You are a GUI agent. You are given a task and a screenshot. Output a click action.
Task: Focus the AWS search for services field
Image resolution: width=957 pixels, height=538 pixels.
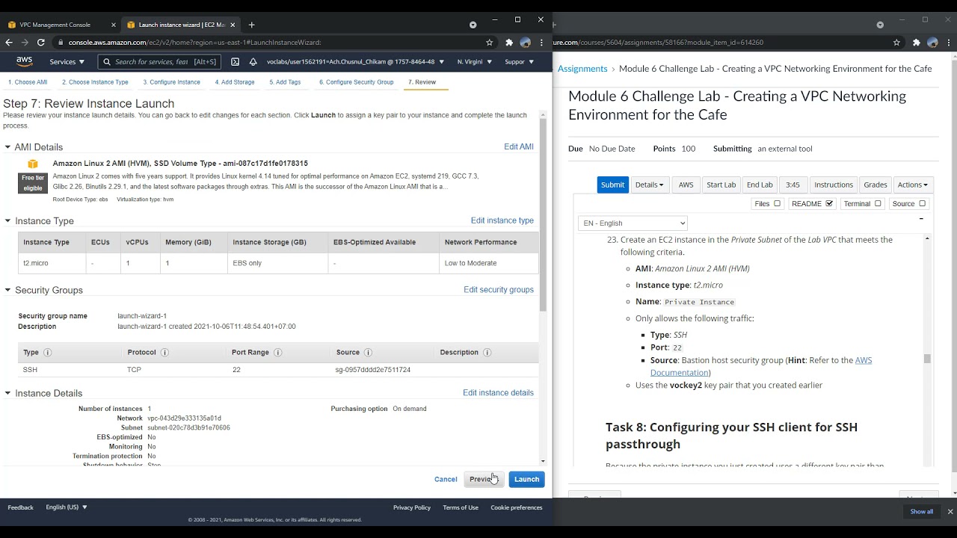pos(160,62)
